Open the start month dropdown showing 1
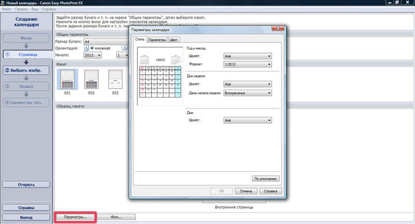 [122, 55]
